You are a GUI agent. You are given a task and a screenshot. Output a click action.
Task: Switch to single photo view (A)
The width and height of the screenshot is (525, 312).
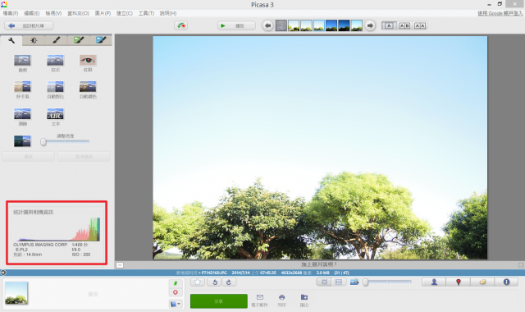tap(389, 25)
